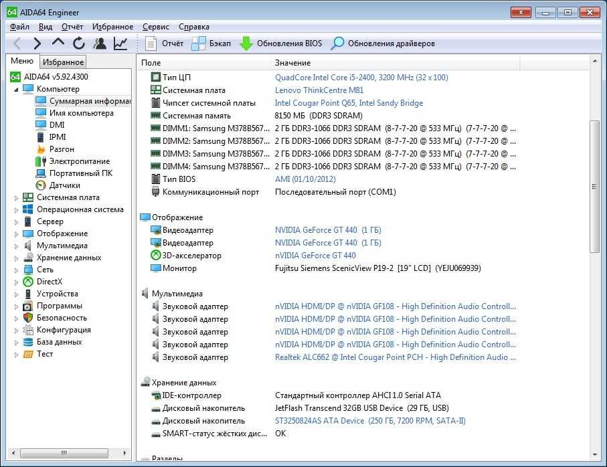Open the user management icon in toolbar
The height and width of the screenshot is (467, 607).
click(x=100, y=43)
